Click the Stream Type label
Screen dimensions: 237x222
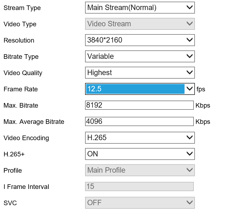point(22,8)
